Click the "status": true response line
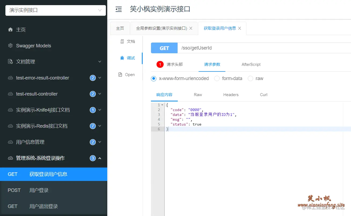This screenshot has height=216, width=351. click(186, 124)
